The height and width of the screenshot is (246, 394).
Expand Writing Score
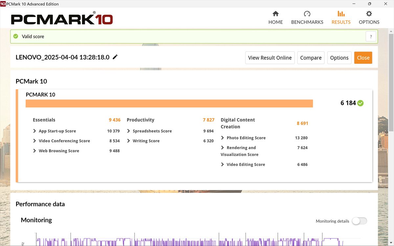[x=128, y=141]
